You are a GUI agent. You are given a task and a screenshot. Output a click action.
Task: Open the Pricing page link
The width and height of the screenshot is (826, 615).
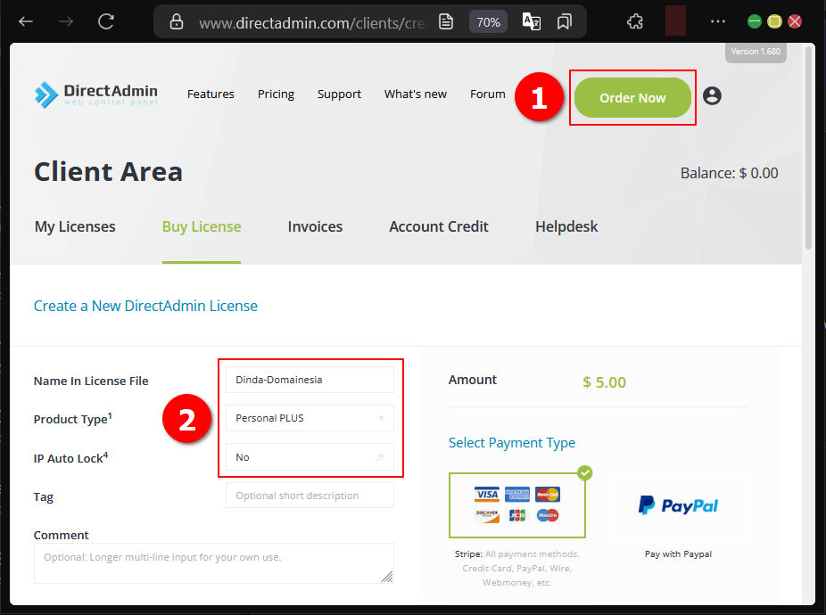coord(276,94)
